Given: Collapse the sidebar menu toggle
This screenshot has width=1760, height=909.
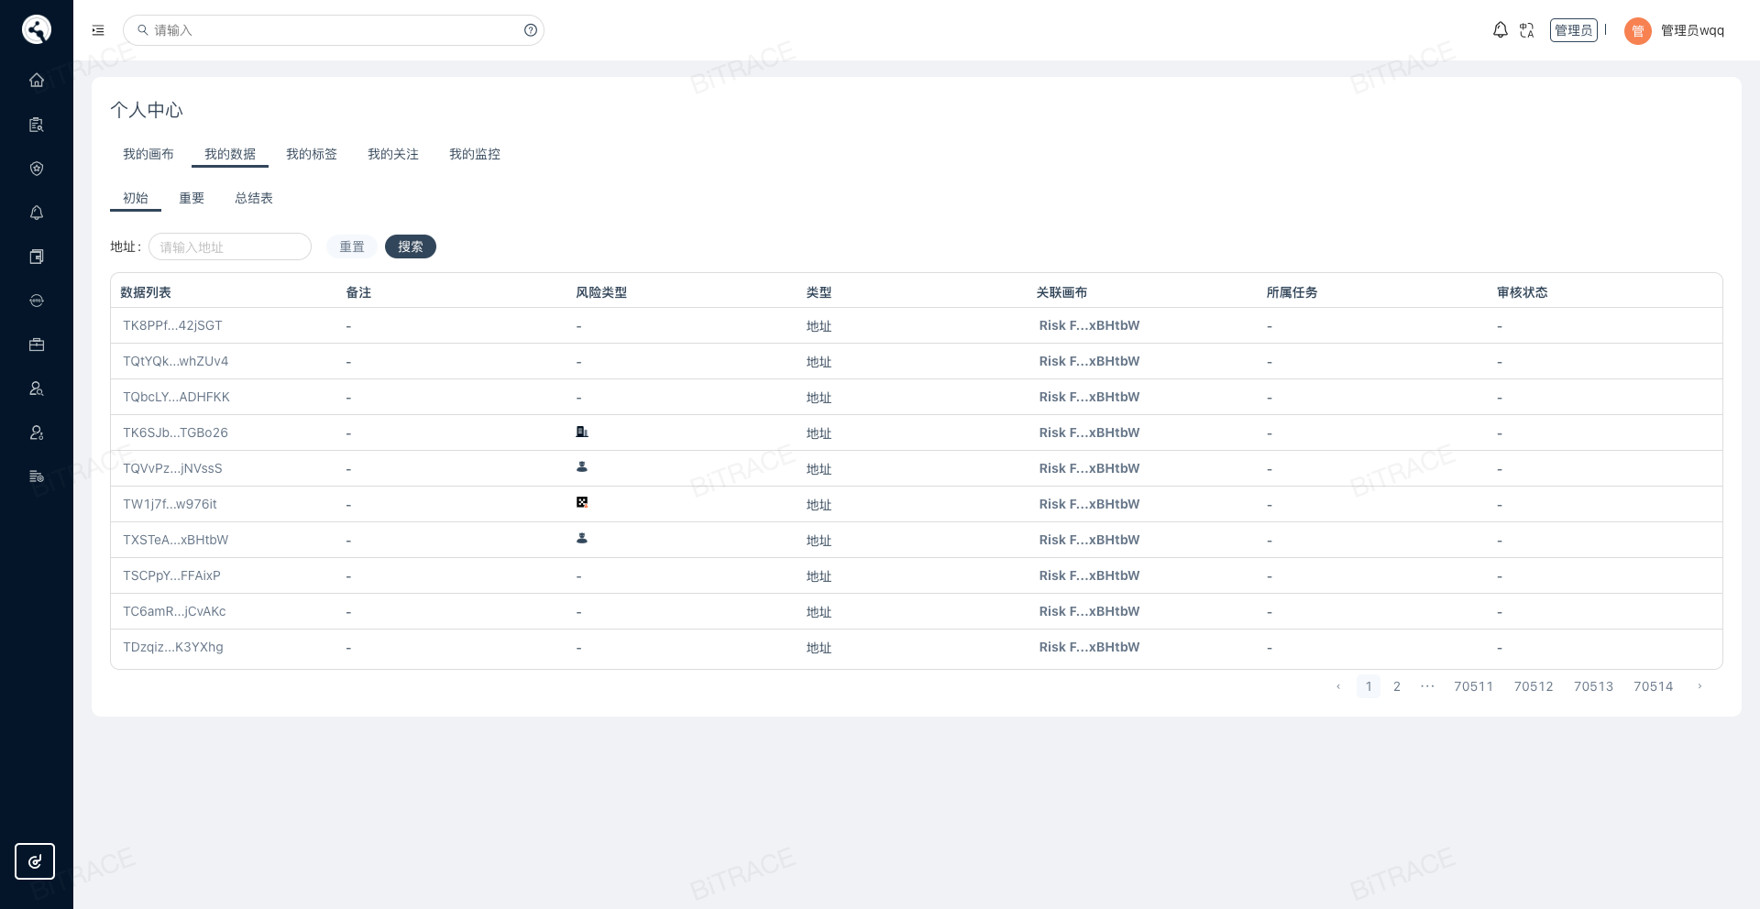Looking at the screenshot, I should coord(98,30).
